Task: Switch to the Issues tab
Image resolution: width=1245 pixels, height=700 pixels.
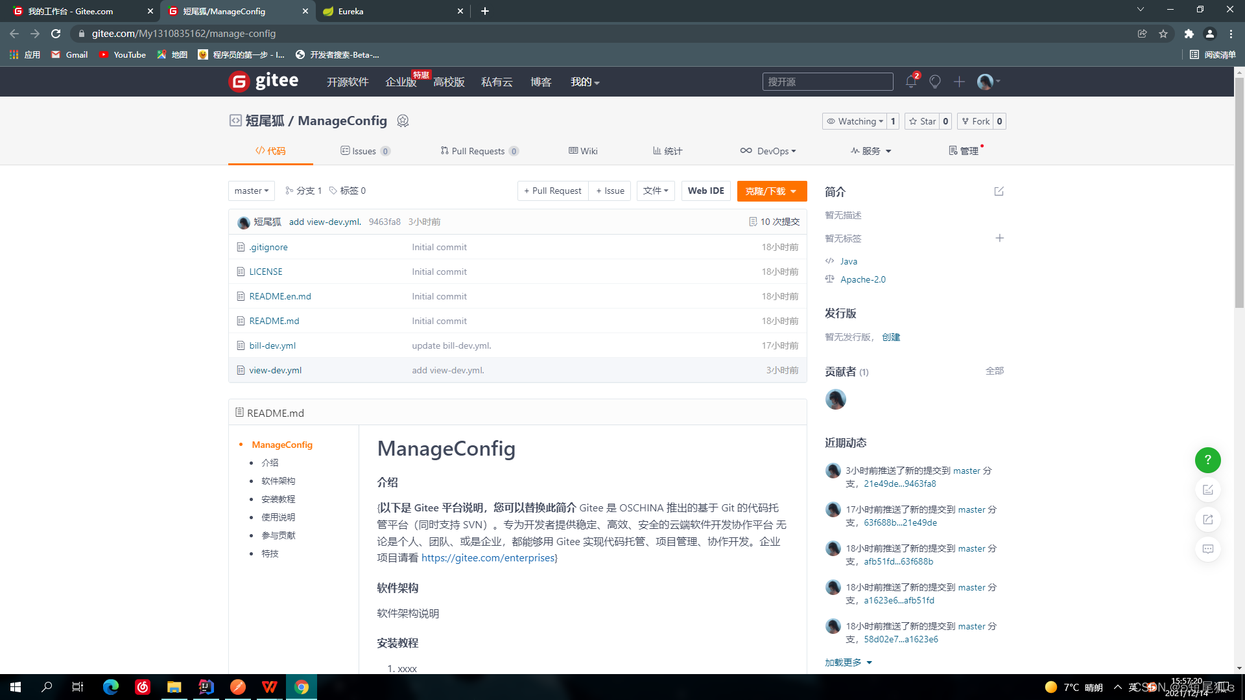Action: 364,151
